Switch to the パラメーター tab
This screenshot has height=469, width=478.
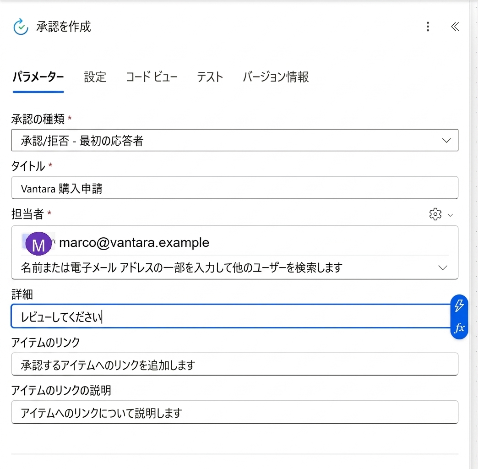tap(38, 77)
